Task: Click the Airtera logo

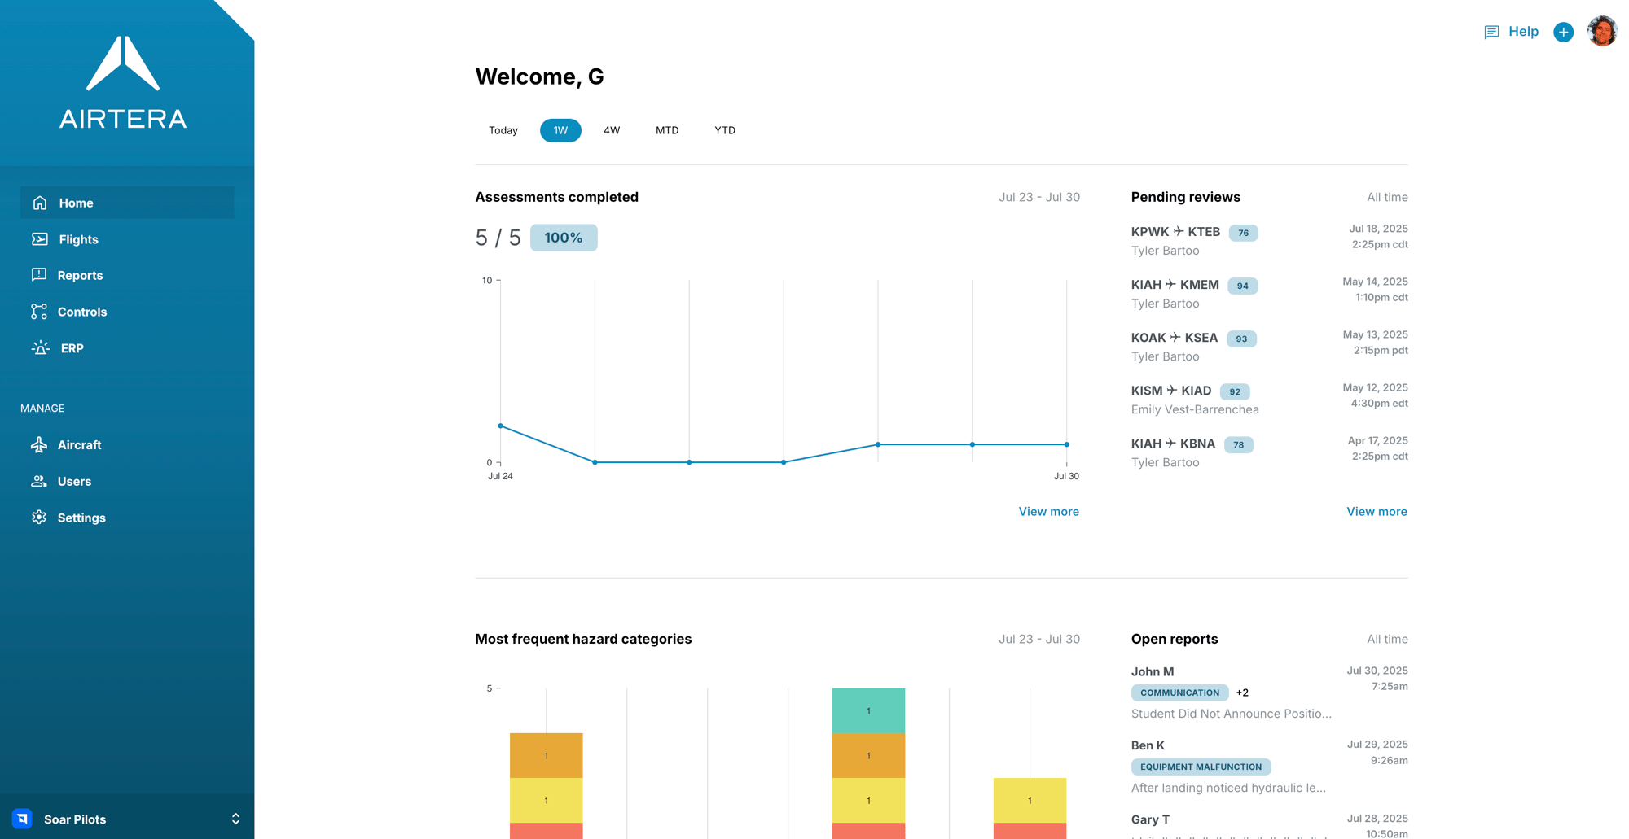Action: [123, 82]
